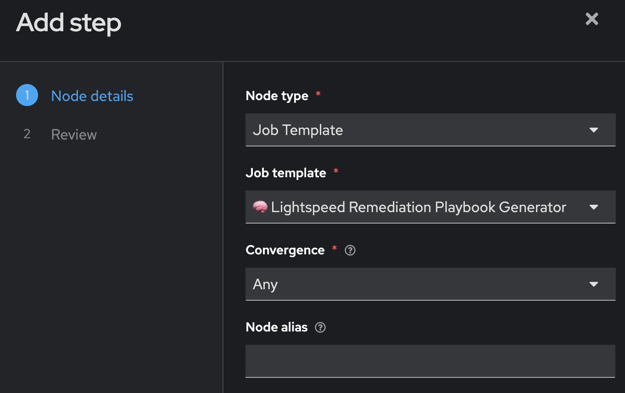Click the Node type field label
625x393 pixels.
point(277,96)
